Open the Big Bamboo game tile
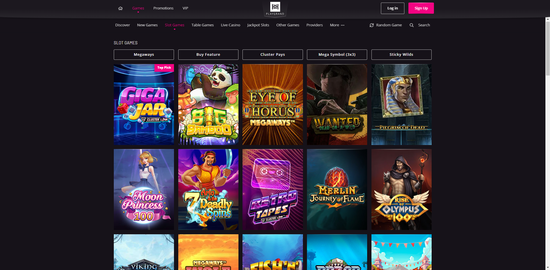This screenshot has width=550, height=270. pyautogui.click(x=208, y=105)
